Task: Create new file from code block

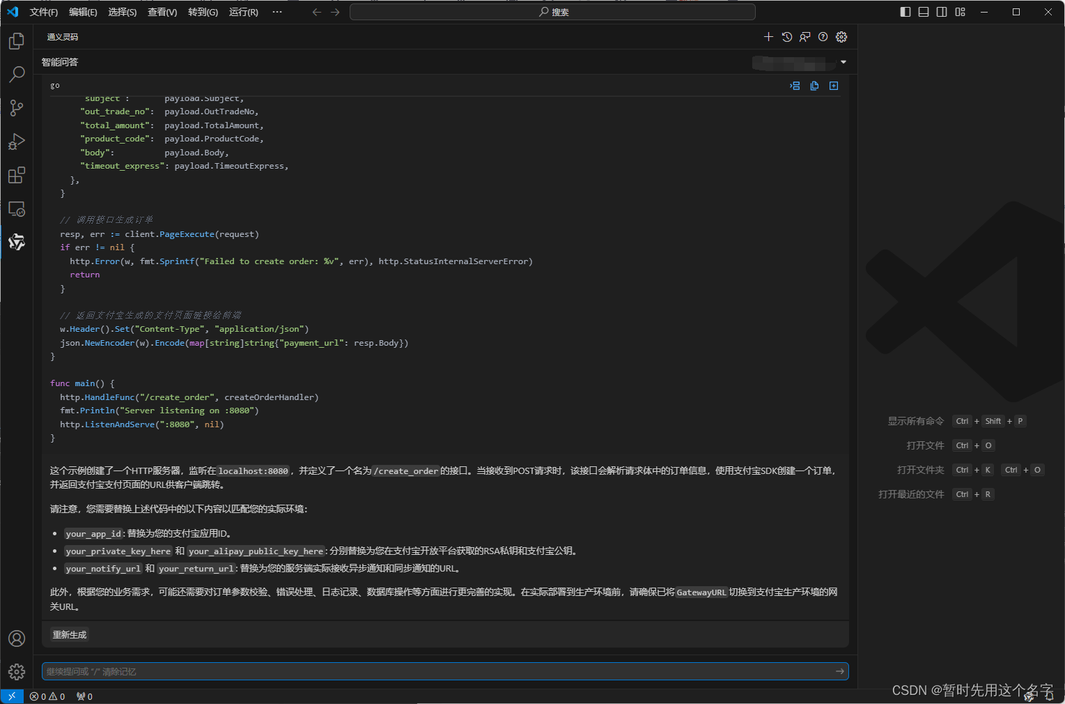Action: pos(834,86)
